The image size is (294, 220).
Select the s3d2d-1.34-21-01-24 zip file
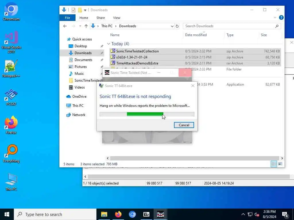click(x=195, y=57)
